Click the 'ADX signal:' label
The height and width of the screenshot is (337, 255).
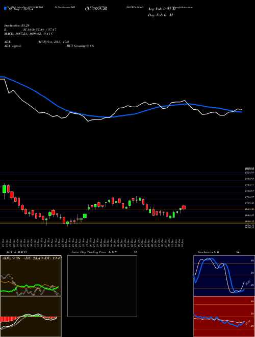pyautogui.click(x=13, y=46)
